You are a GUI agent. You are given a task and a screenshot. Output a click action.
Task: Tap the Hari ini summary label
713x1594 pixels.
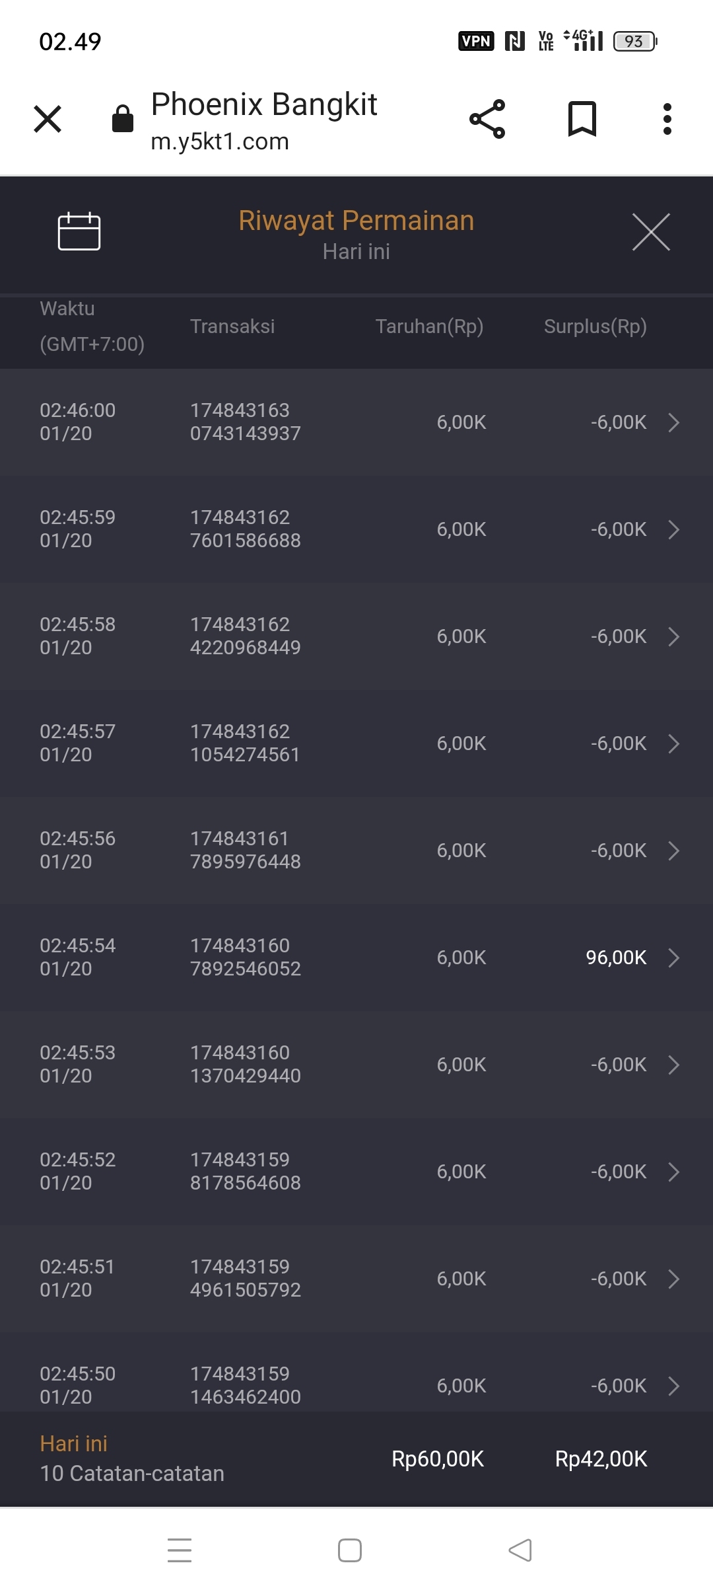click(73, 1444)
